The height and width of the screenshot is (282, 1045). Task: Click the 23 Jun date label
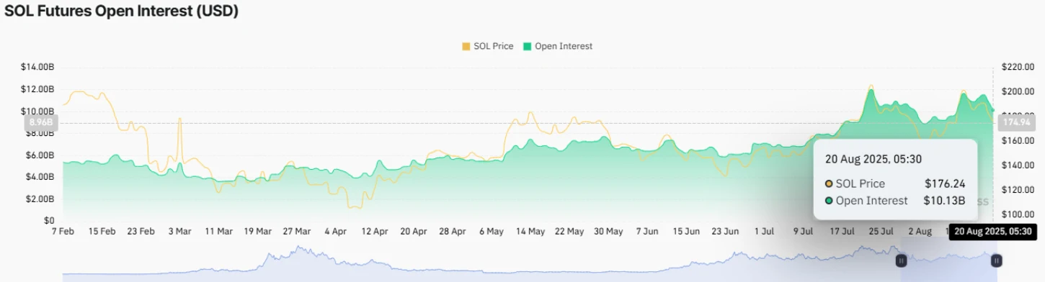pyautogui.click(x=725, y=232)
